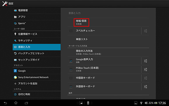Open 外国語キーボード settings sliders icon
169x106 pixels.
point(145,86)
